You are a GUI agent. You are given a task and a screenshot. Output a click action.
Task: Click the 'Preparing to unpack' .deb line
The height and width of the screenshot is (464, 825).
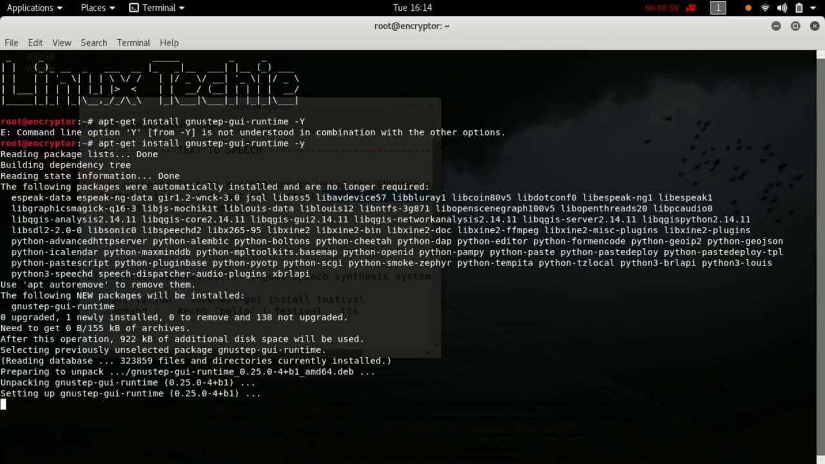[188, 372]
